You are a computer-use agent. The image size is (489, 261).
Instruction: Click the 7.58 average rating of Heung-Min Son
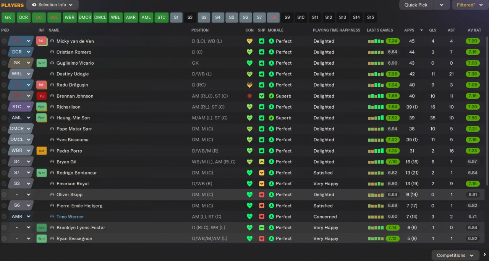click(473, 118)
